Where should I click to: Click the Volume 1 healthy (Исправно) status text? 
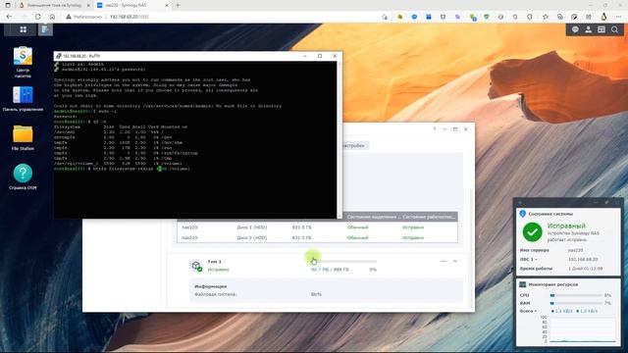pos(219,270)
